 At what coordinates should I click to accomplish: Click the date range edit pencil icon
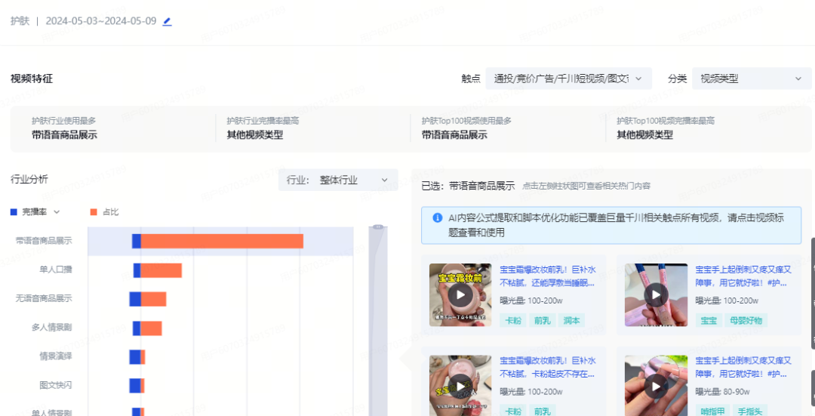point(168,21)
